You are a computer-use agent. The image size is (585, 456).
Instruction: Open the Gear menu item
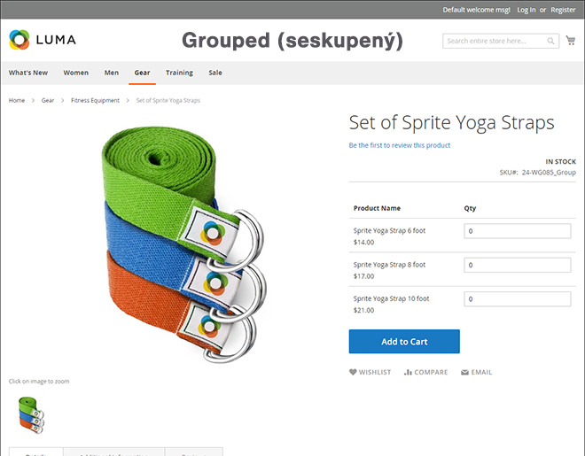[142, 73]
